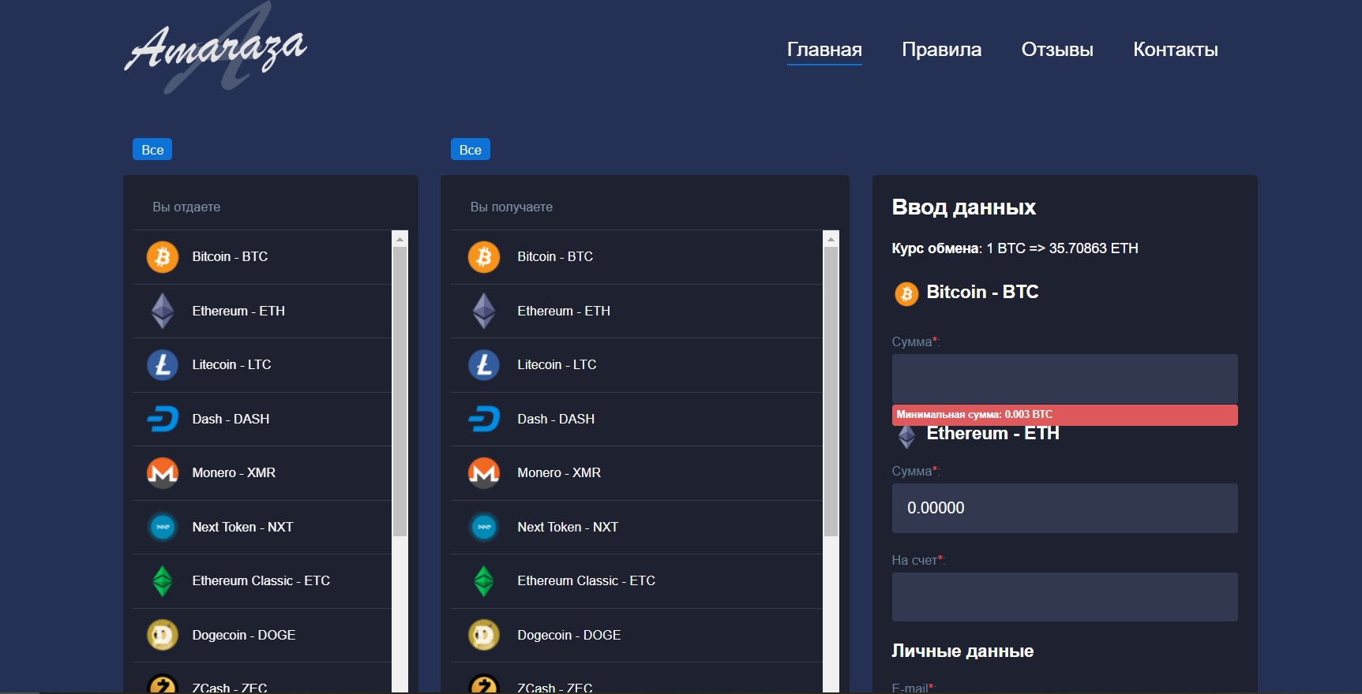Click scrollbar thumb of 'Вы получаете' list
Viewport: 1362px width, 694px height.
point(831,392)
